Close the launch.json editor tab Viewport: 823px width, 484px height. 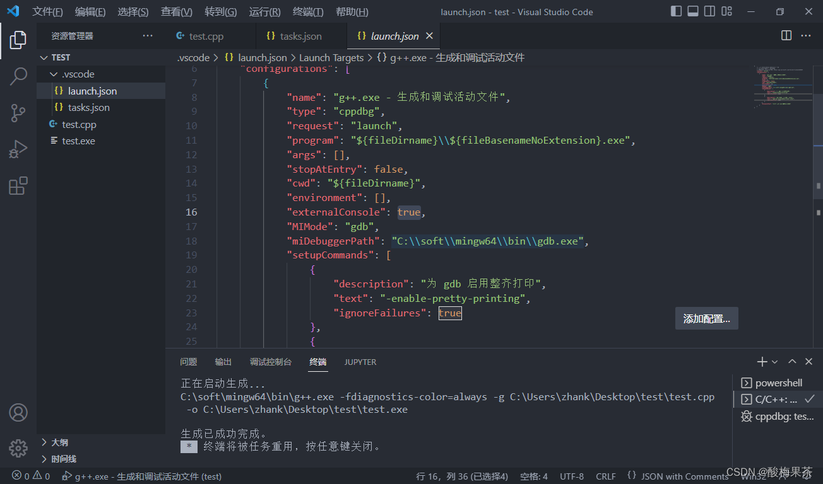coord(429,36)
